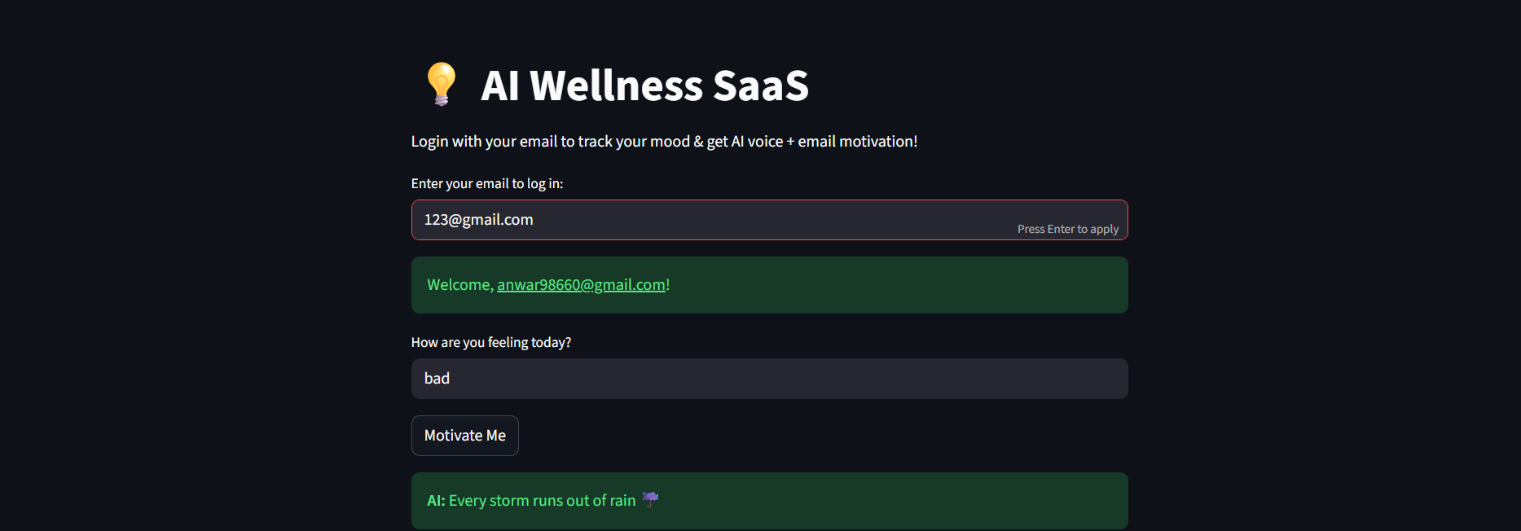Click the lightbulb icon beside the title
1521x531 pixels.
point(441,85)
